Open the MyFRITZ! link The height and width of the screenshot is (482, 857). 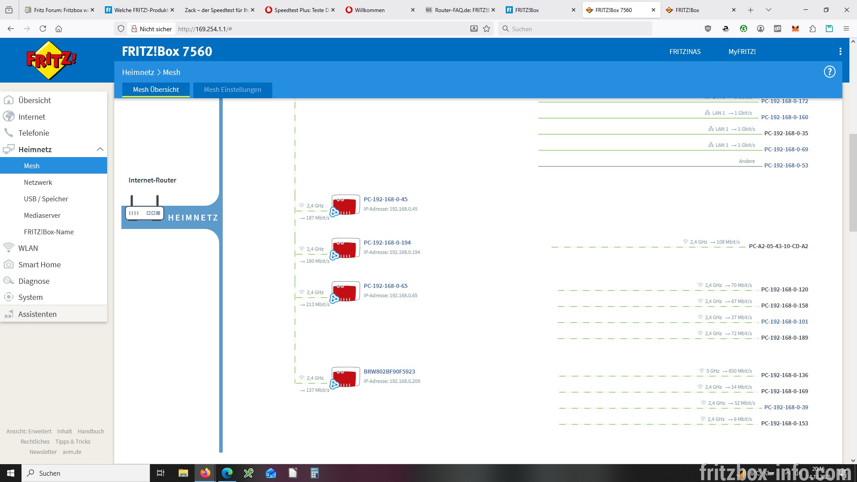click(742, 52)
